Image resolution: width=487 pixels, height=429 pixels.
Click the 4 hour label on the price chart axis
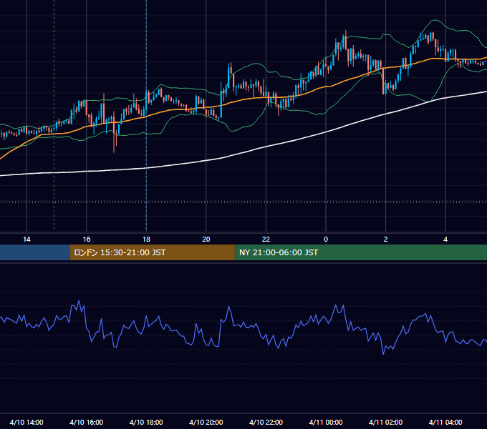click(445, 240)
